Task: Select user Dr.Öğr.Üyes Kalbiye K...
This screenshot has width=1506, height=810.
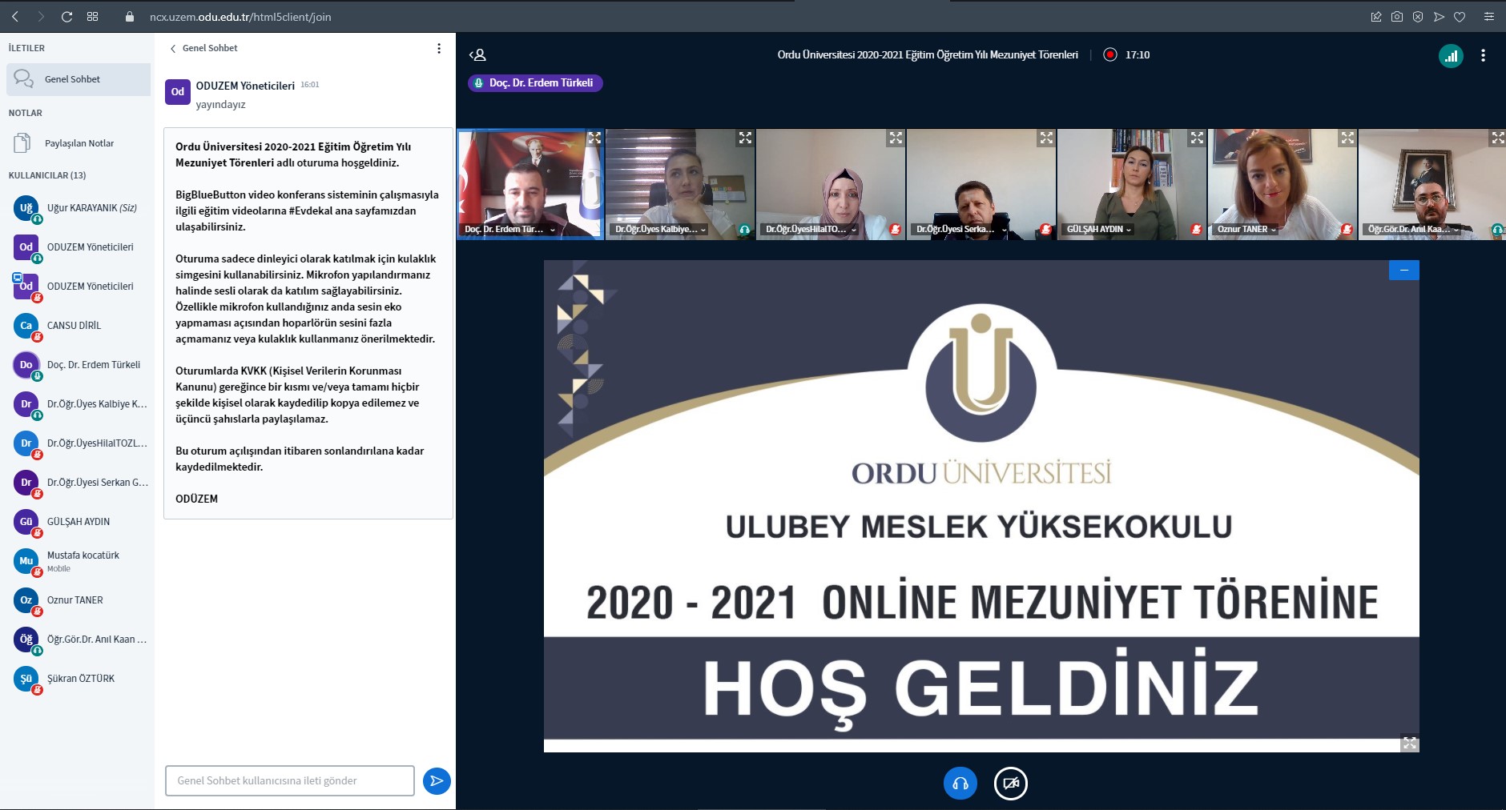Action: (x=79, y=404)
